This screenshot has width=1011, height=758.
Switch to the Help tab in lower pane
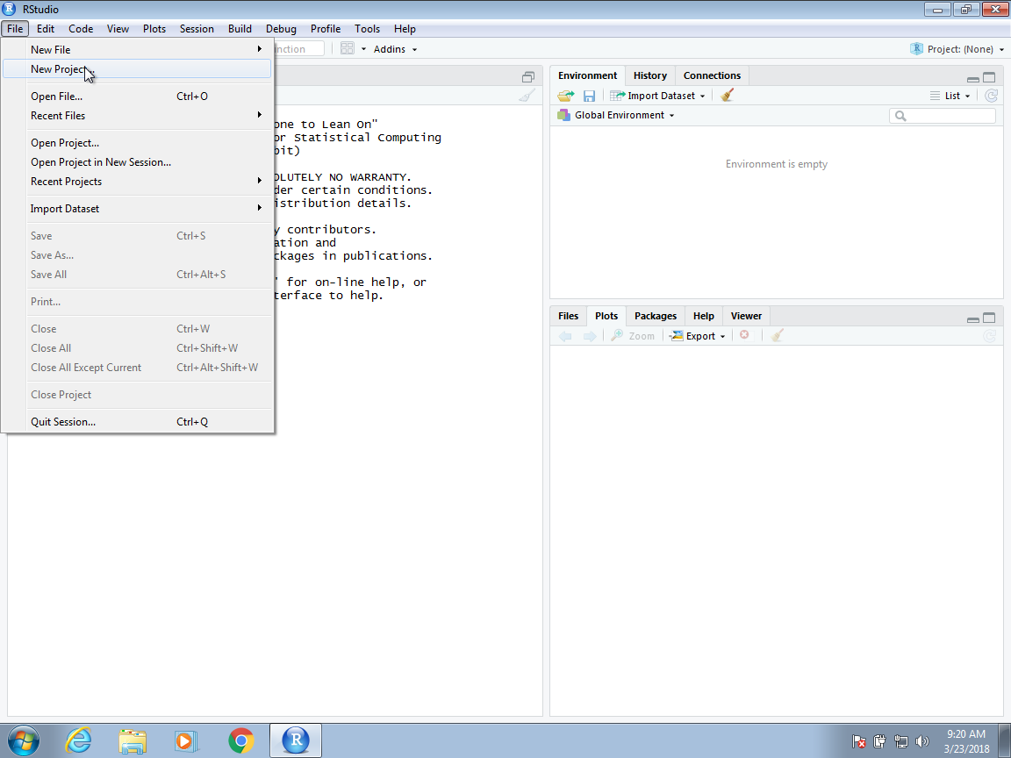coord(704,316)
